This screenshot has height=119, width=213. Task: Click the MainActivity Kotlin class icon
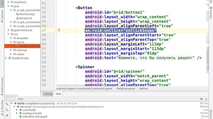(17, 14)
